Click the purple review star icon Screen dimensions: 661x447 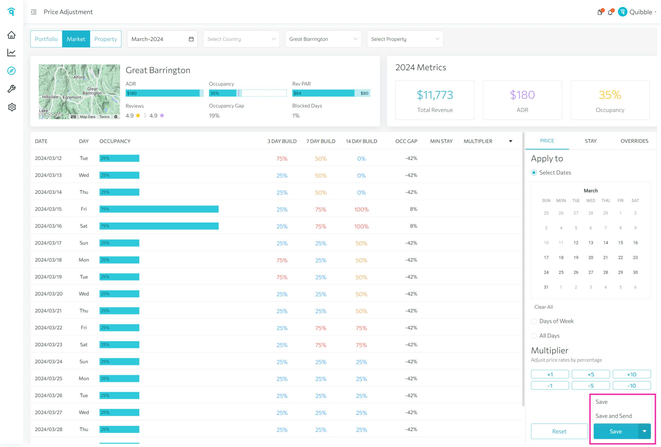pyautogui.click(x=162, y=115)
